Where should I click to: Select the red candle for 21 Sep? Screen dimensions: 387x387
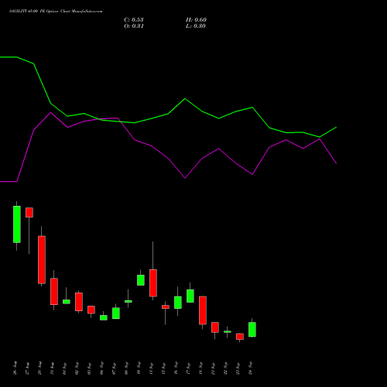pos(215,327)
